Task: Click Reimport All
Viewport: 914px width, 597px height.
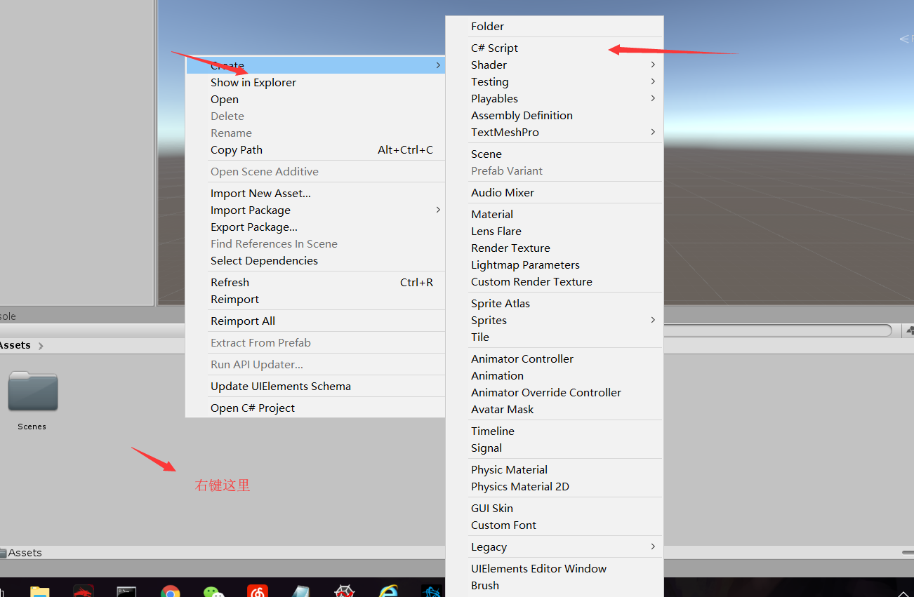Action: tap(243, 321)
